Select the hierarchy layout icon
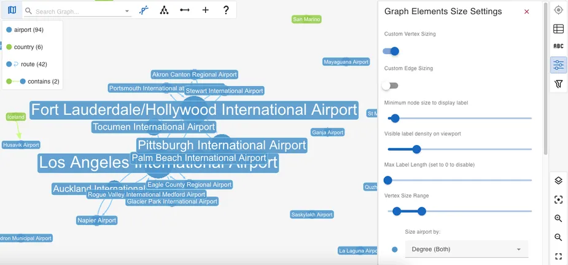568x265 pixels. 165,10
